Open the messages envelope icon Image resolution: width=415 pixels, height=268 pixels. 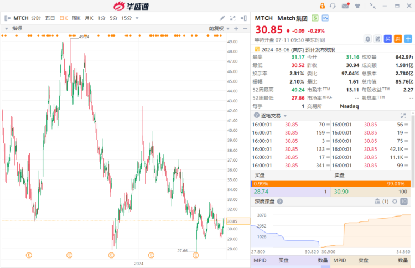(x=345, y=6)
